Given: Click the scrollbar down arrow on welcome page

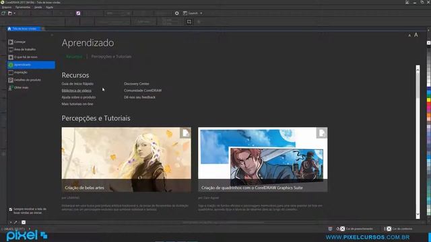Looking at the screenshot, I should [x=418, y=214].
